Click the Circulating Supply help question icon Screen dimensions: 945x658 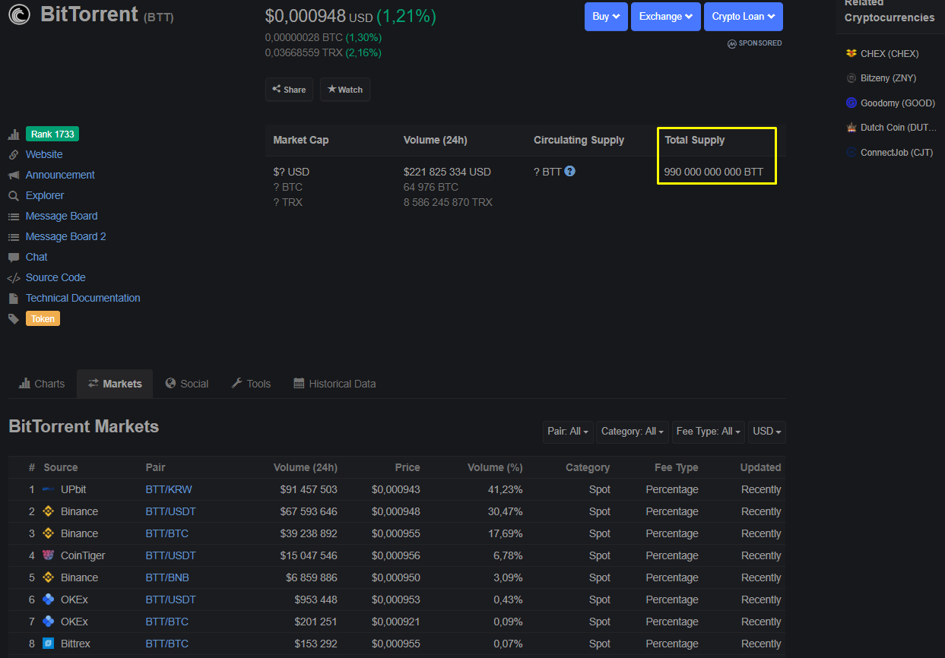pos(569,171)
